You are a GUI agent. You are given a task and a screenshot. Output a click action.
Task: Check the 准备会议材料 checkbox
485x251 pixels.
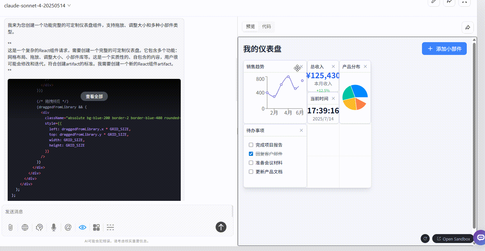[251, 163]
